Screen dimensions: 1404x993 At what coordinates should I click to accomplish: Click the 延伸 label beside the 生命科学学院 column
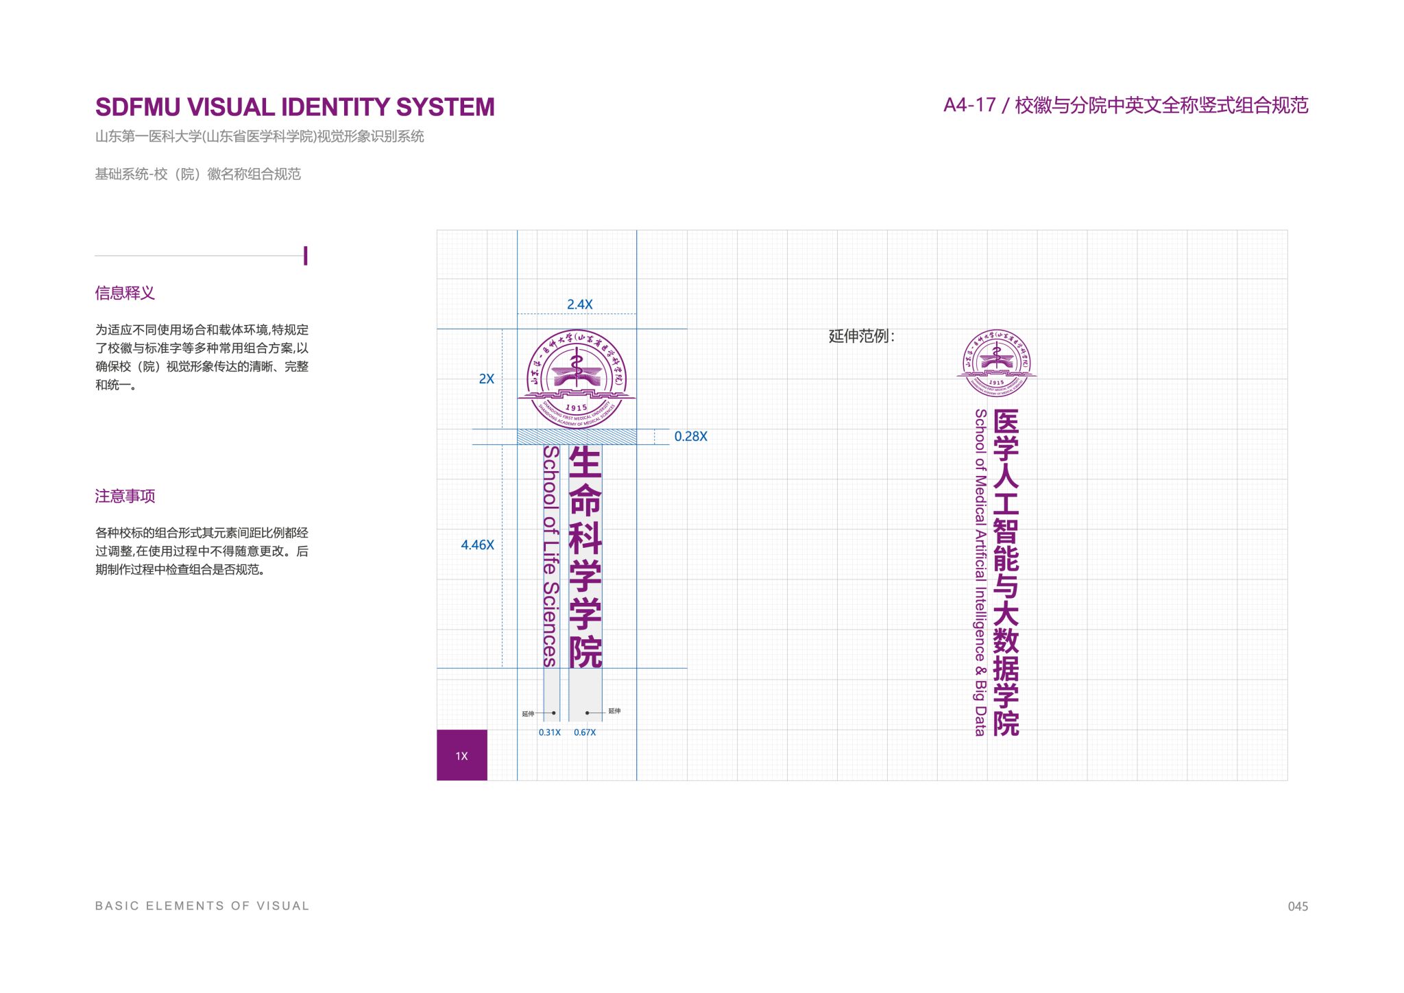pos(614,711)
